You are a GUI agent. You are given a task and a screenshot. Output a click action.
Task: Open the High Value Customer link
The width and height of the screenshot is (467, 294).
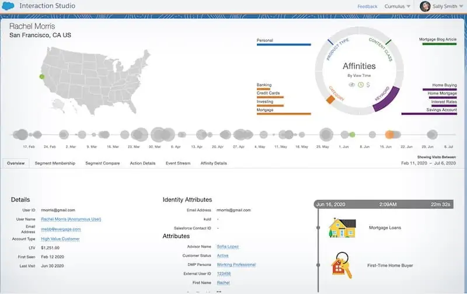coord(60,239)
